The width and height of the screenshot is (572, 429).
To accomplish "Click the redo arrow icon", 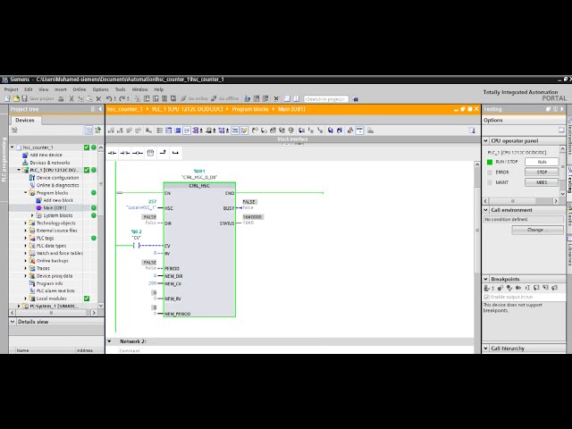I will 122,98.
